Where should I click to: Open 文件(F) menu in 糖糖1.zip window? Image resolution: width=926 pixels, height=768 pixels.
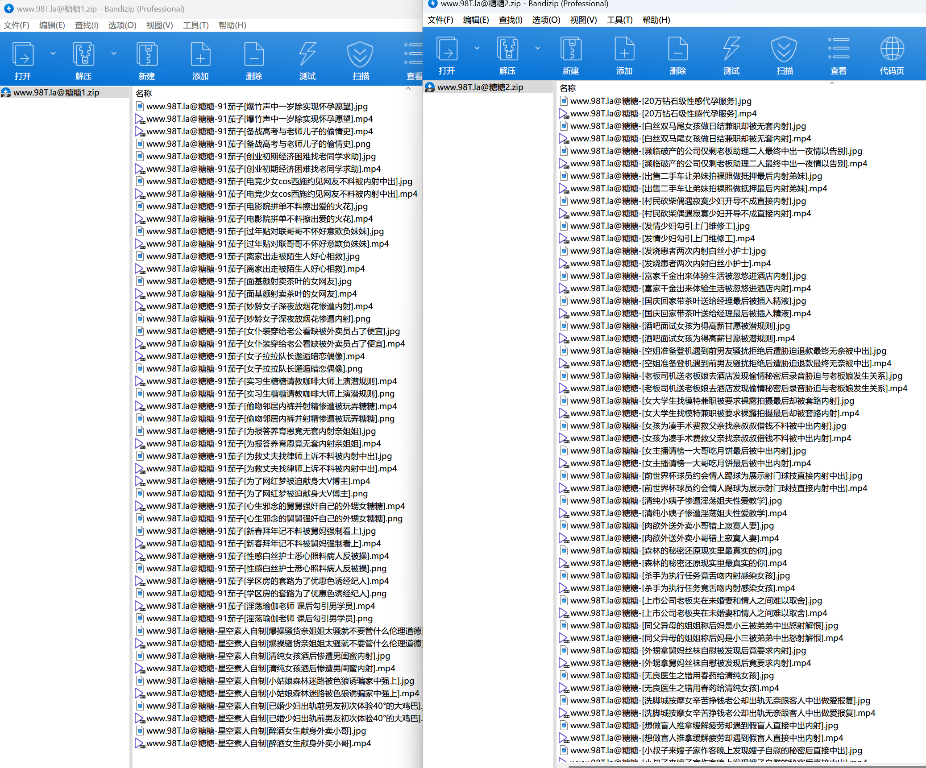point(17,25)
